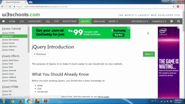The height and width of the screenshot is (104, 185).
Task: Expand the EXAMPLES dropdown
Action: pyautogui.click(x=159, y=21)
